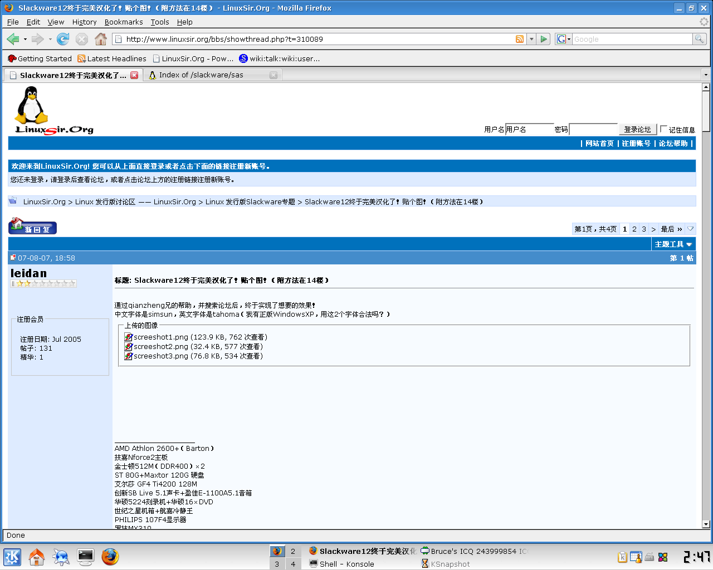This screenshot has width=713, height=570.
Task: Click the Klipper clipboard tray icon
Action: pyautogui.click(x=623, y=557)
